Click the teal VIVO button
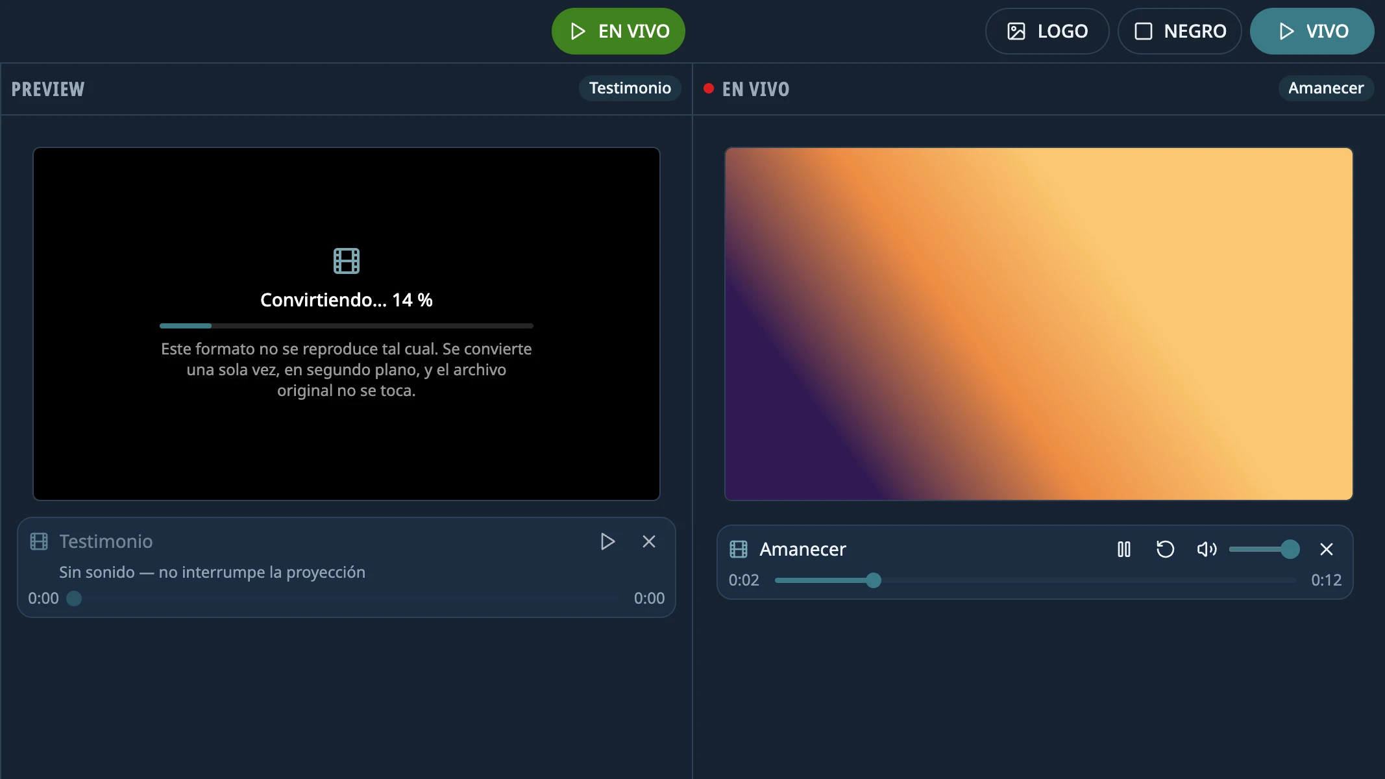This screenshot has width=1385, height=779. [x=1312, y=31]
